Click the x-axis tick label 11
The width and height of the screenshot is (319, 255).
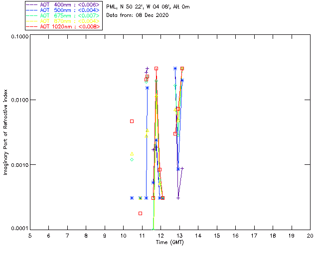[142, 236]
